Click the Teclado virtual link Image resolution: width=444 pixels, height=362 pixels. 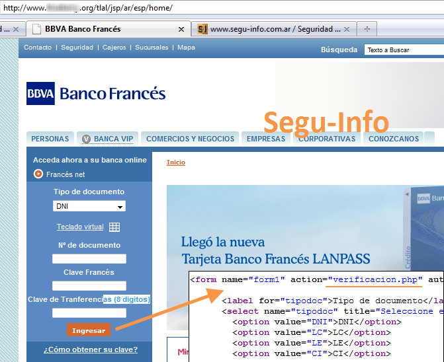click(x=80, y=227)
